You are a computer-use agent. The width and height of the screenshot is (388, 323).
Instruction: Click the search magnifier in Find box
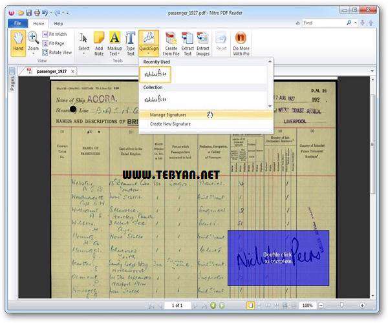click(349, 23)
